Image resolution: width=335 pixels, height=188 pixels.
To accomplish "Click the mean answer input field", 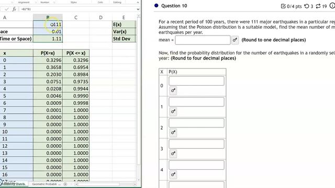I will 203,40.
